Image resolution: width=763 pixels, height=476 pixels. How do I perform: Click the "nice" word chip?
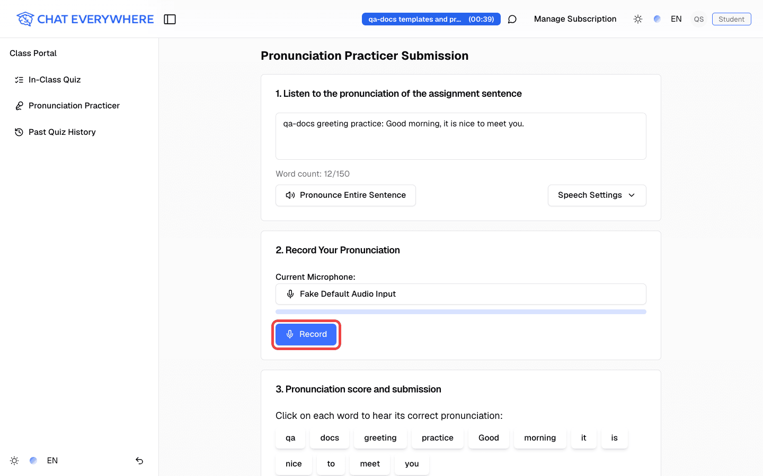294,464
